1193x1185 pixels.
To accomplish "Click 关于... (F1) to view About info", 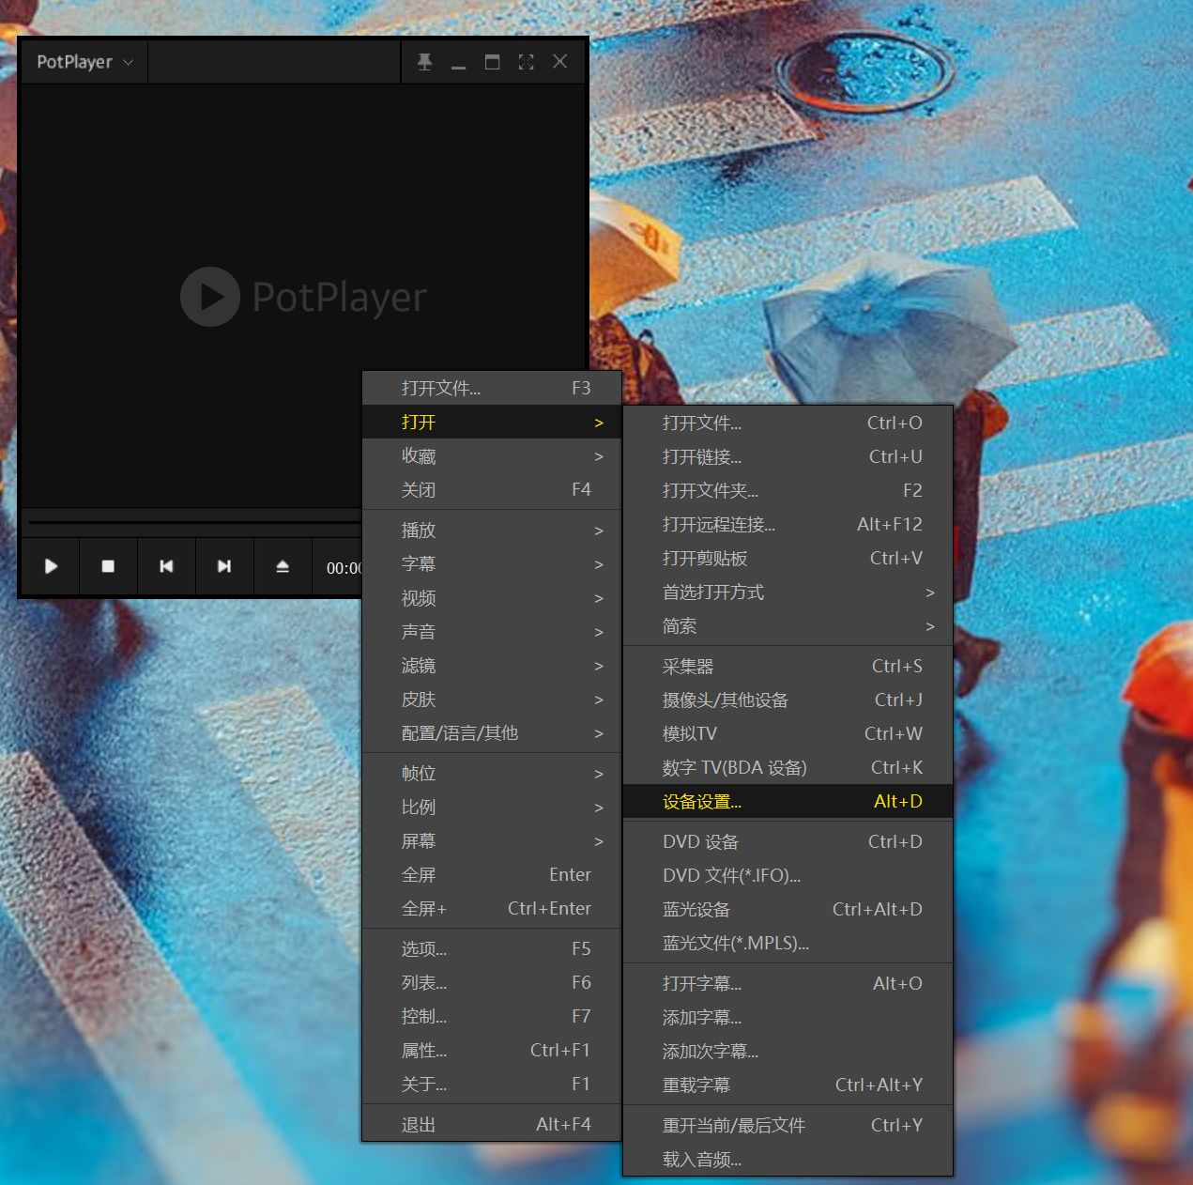I will 424,1084.
